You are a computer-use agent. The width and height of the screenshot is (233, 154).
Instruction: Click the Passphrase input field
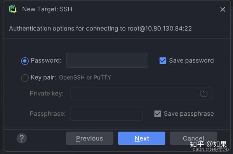coord(106,113)
